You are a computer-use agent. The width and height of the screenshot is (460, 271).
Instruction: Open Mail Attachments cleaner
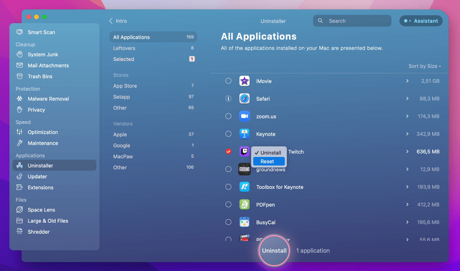[x=48, y=65]
